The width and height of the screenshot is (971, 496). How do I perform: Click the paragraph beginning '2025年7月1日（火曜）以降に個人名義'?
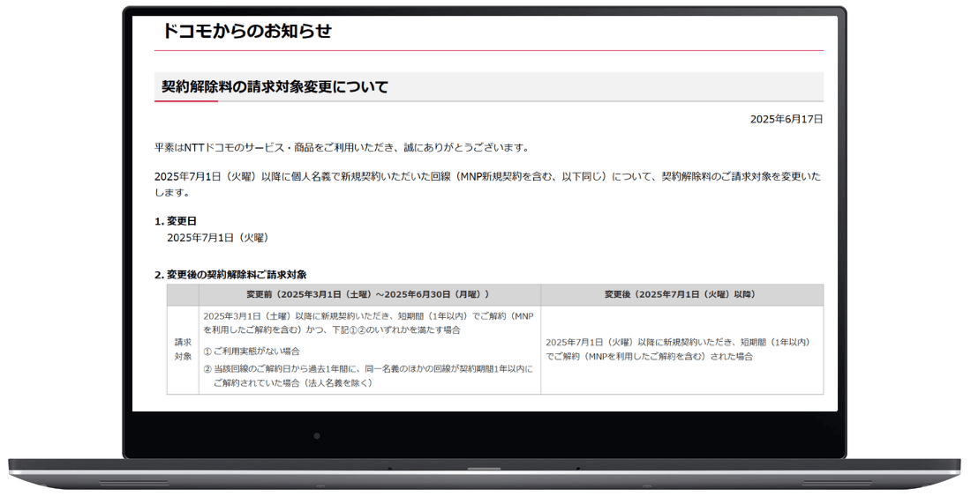click(x=488, y=184)
